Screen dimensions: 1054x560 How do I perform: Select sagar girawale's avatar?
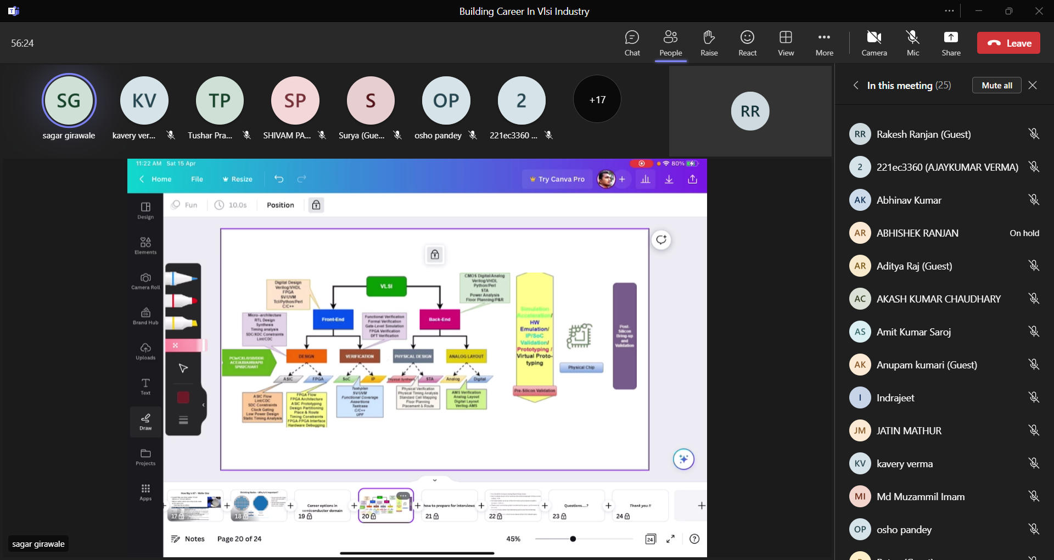[x=69, y=100]
